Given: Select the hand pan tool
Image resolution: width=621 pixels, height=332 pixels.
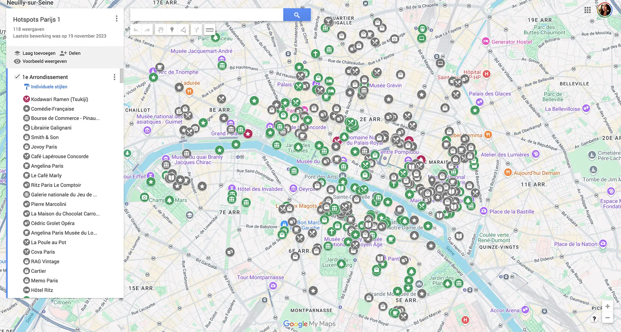Looking at the screenshot, I should [x=161, y=30].
